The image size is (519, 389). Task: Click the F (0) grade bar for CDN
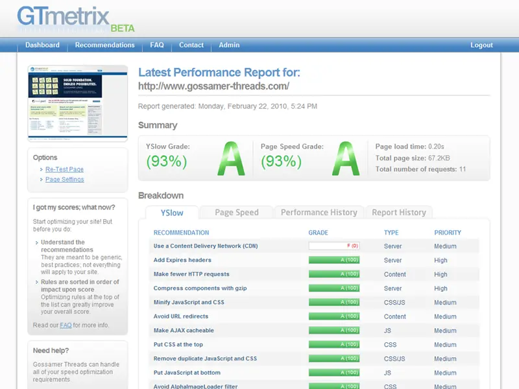(334, 246)
